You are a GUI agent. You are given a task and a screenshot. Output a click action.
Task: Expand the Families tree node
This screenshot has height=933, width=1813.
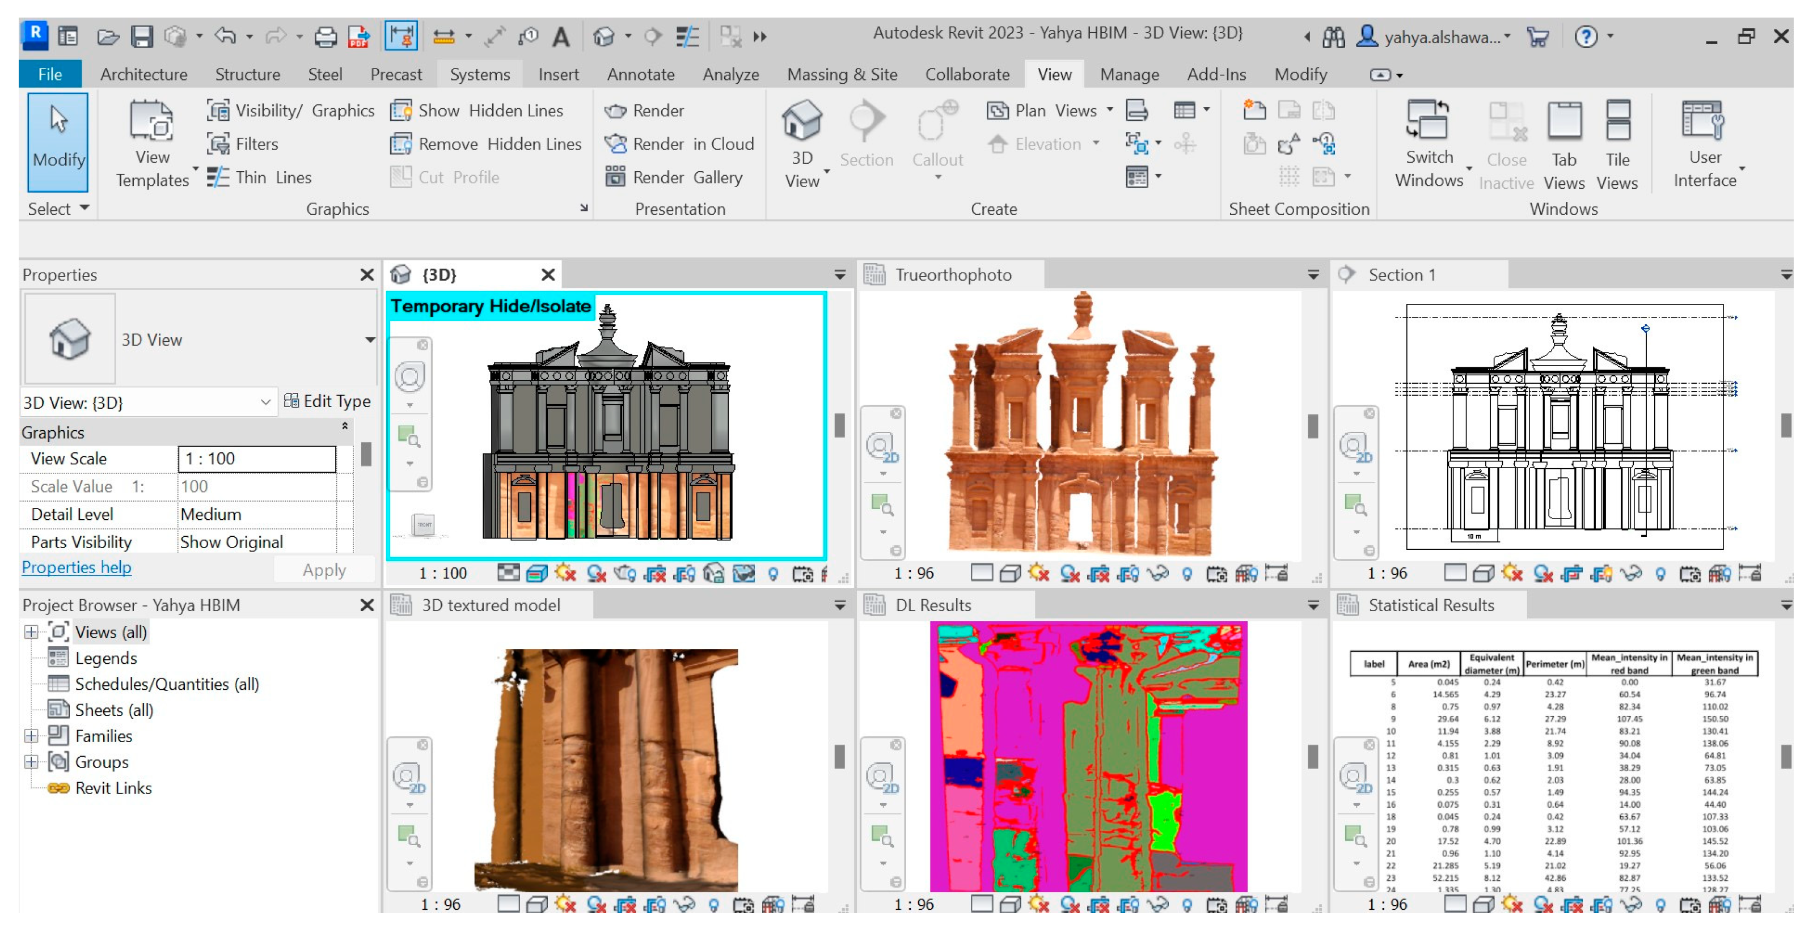coord(31,736)
